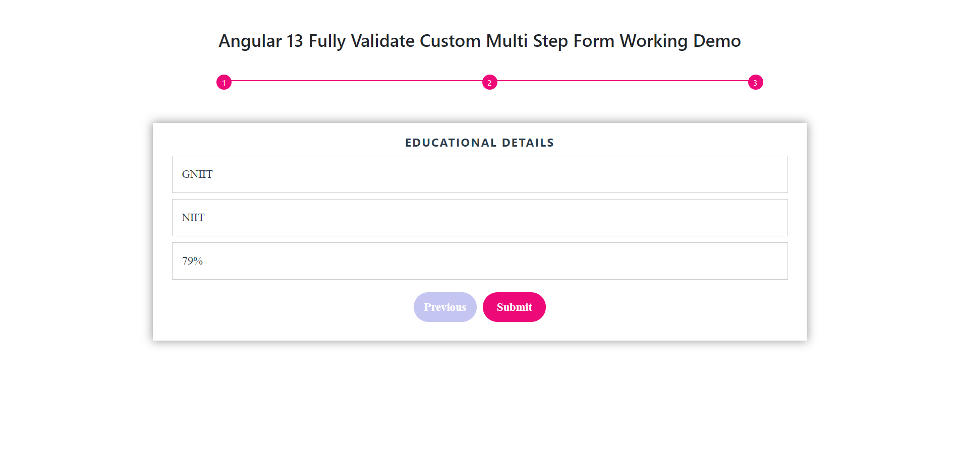Click the Educational Details heading
Screen dimensions: 955x457
479,143
